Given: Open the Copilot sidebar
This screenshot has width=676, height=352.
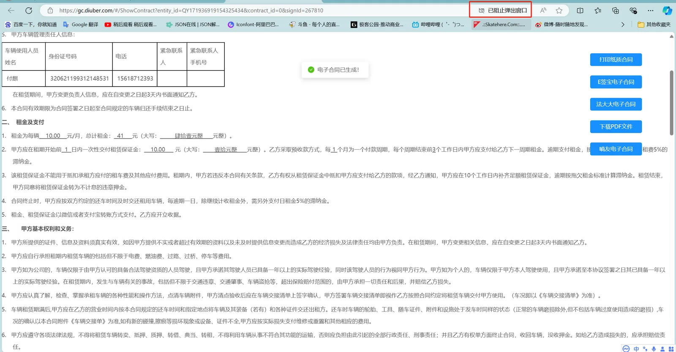Looking at the screenshot, I should 667,11.
